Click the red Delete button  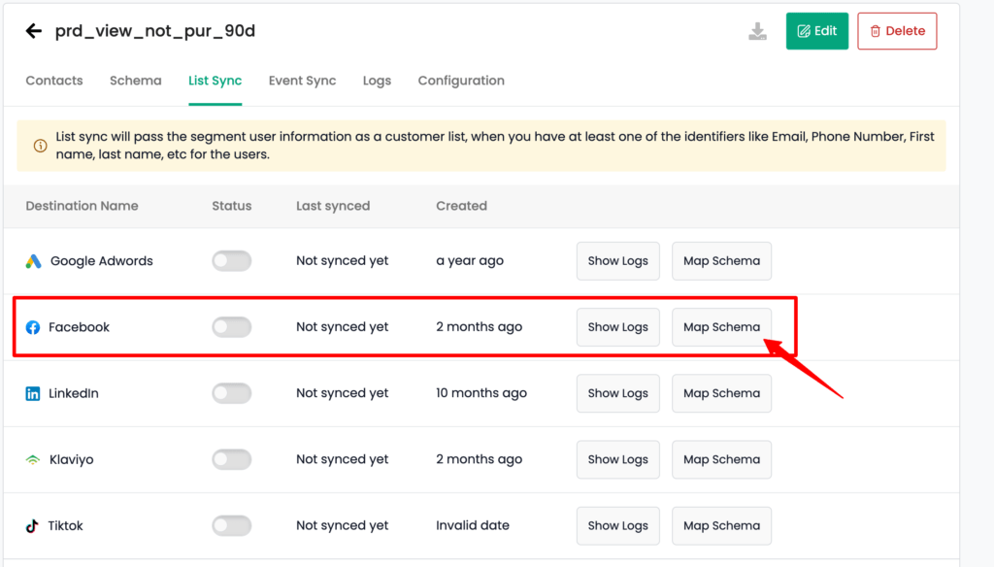point(897,31)
